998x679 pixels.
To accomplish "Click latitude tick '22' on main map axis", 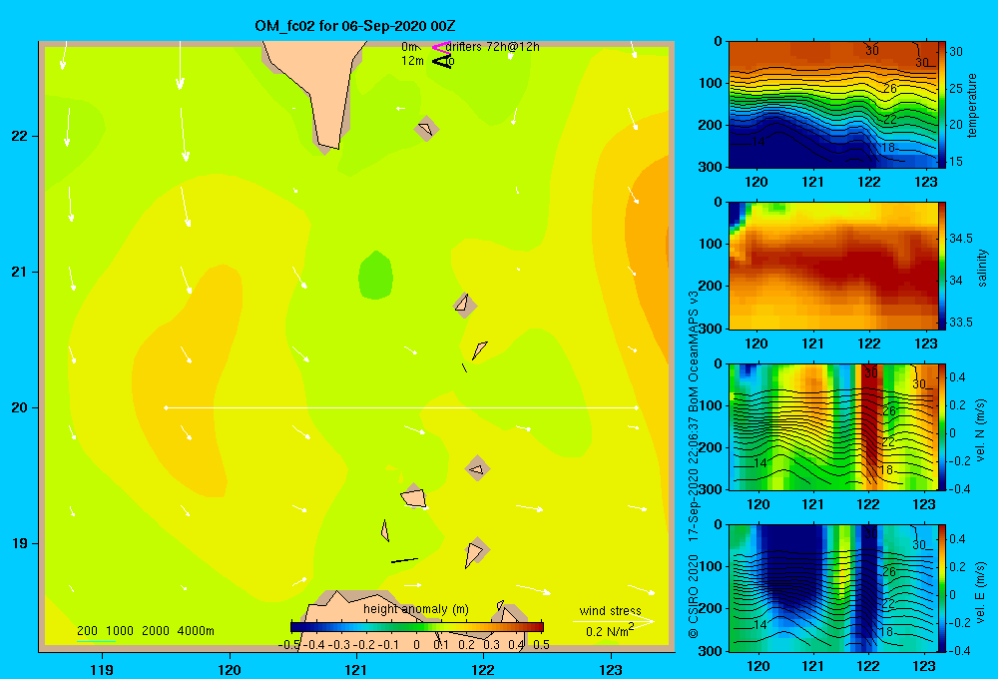I will coord(19,137).
